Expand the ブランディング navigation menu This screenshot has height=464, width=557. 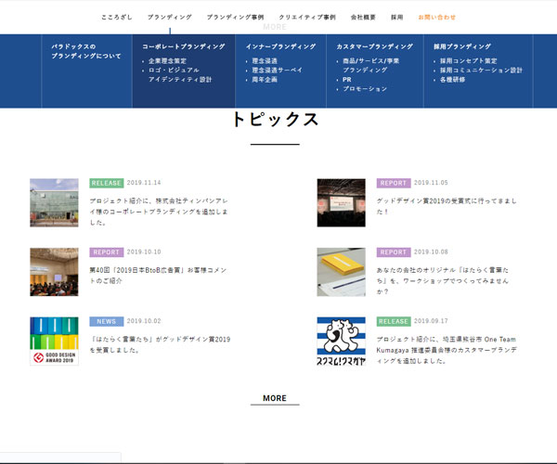(169, 17)
